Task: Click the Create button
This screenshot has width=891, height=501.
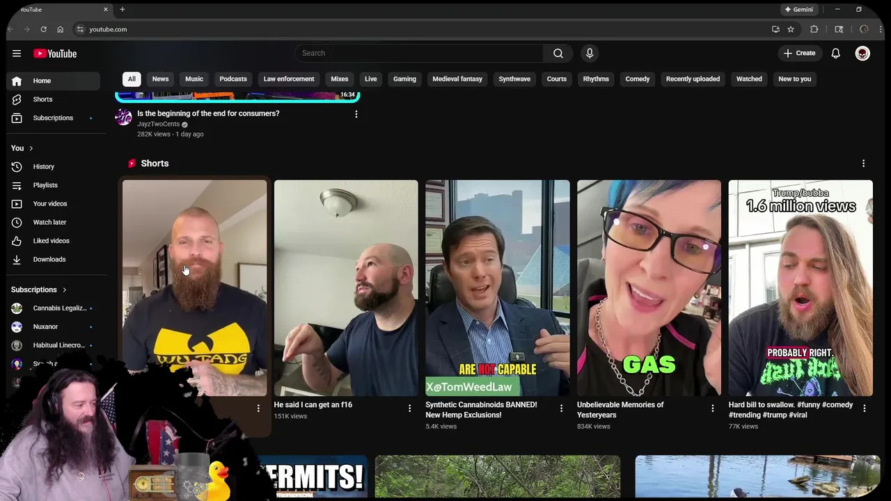Action: (799, 54)
